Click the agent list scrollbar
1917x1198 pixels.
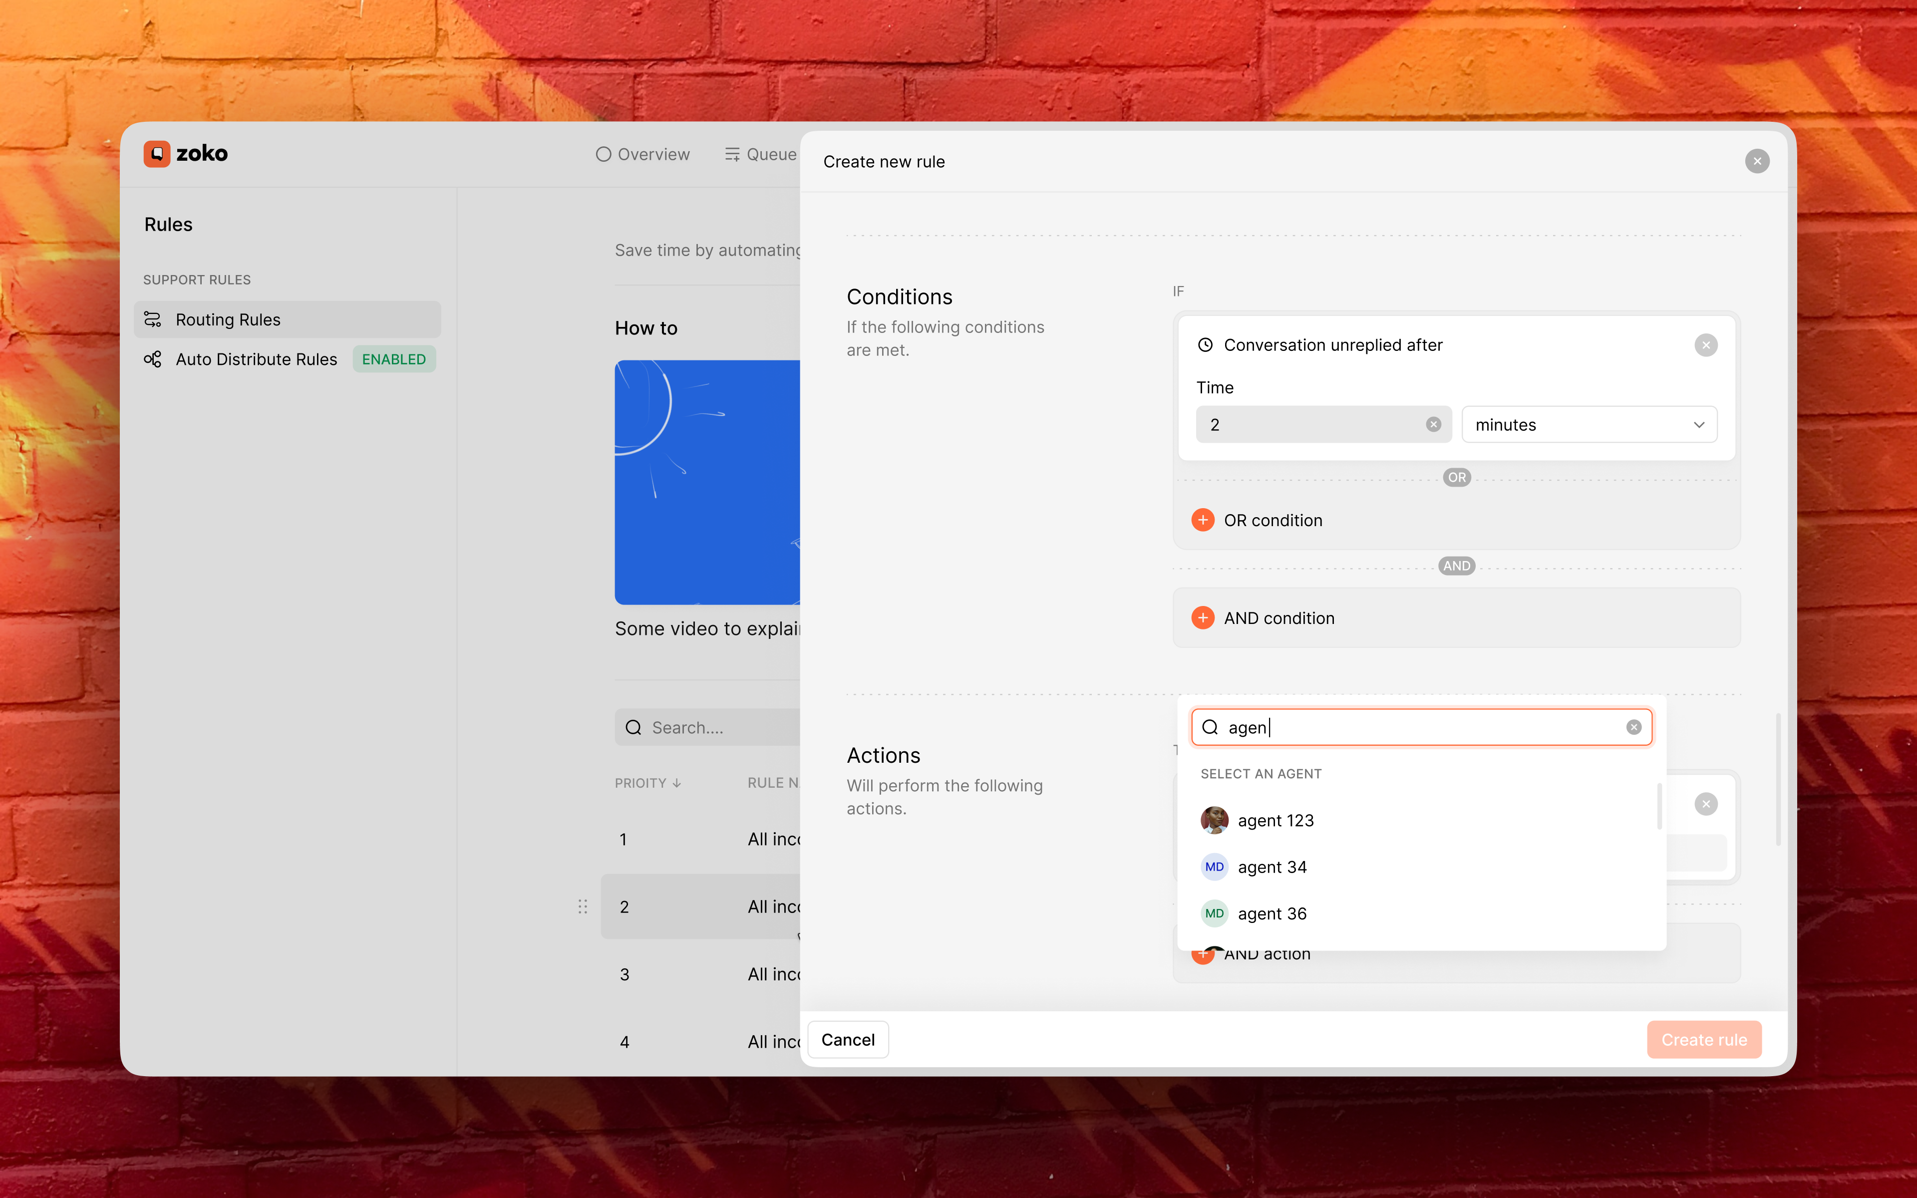pyautogui.click(x=1659, y=807)
